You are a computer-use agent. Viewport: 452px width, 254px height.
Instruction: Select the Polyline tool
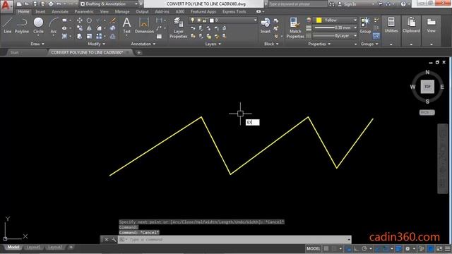22,25
